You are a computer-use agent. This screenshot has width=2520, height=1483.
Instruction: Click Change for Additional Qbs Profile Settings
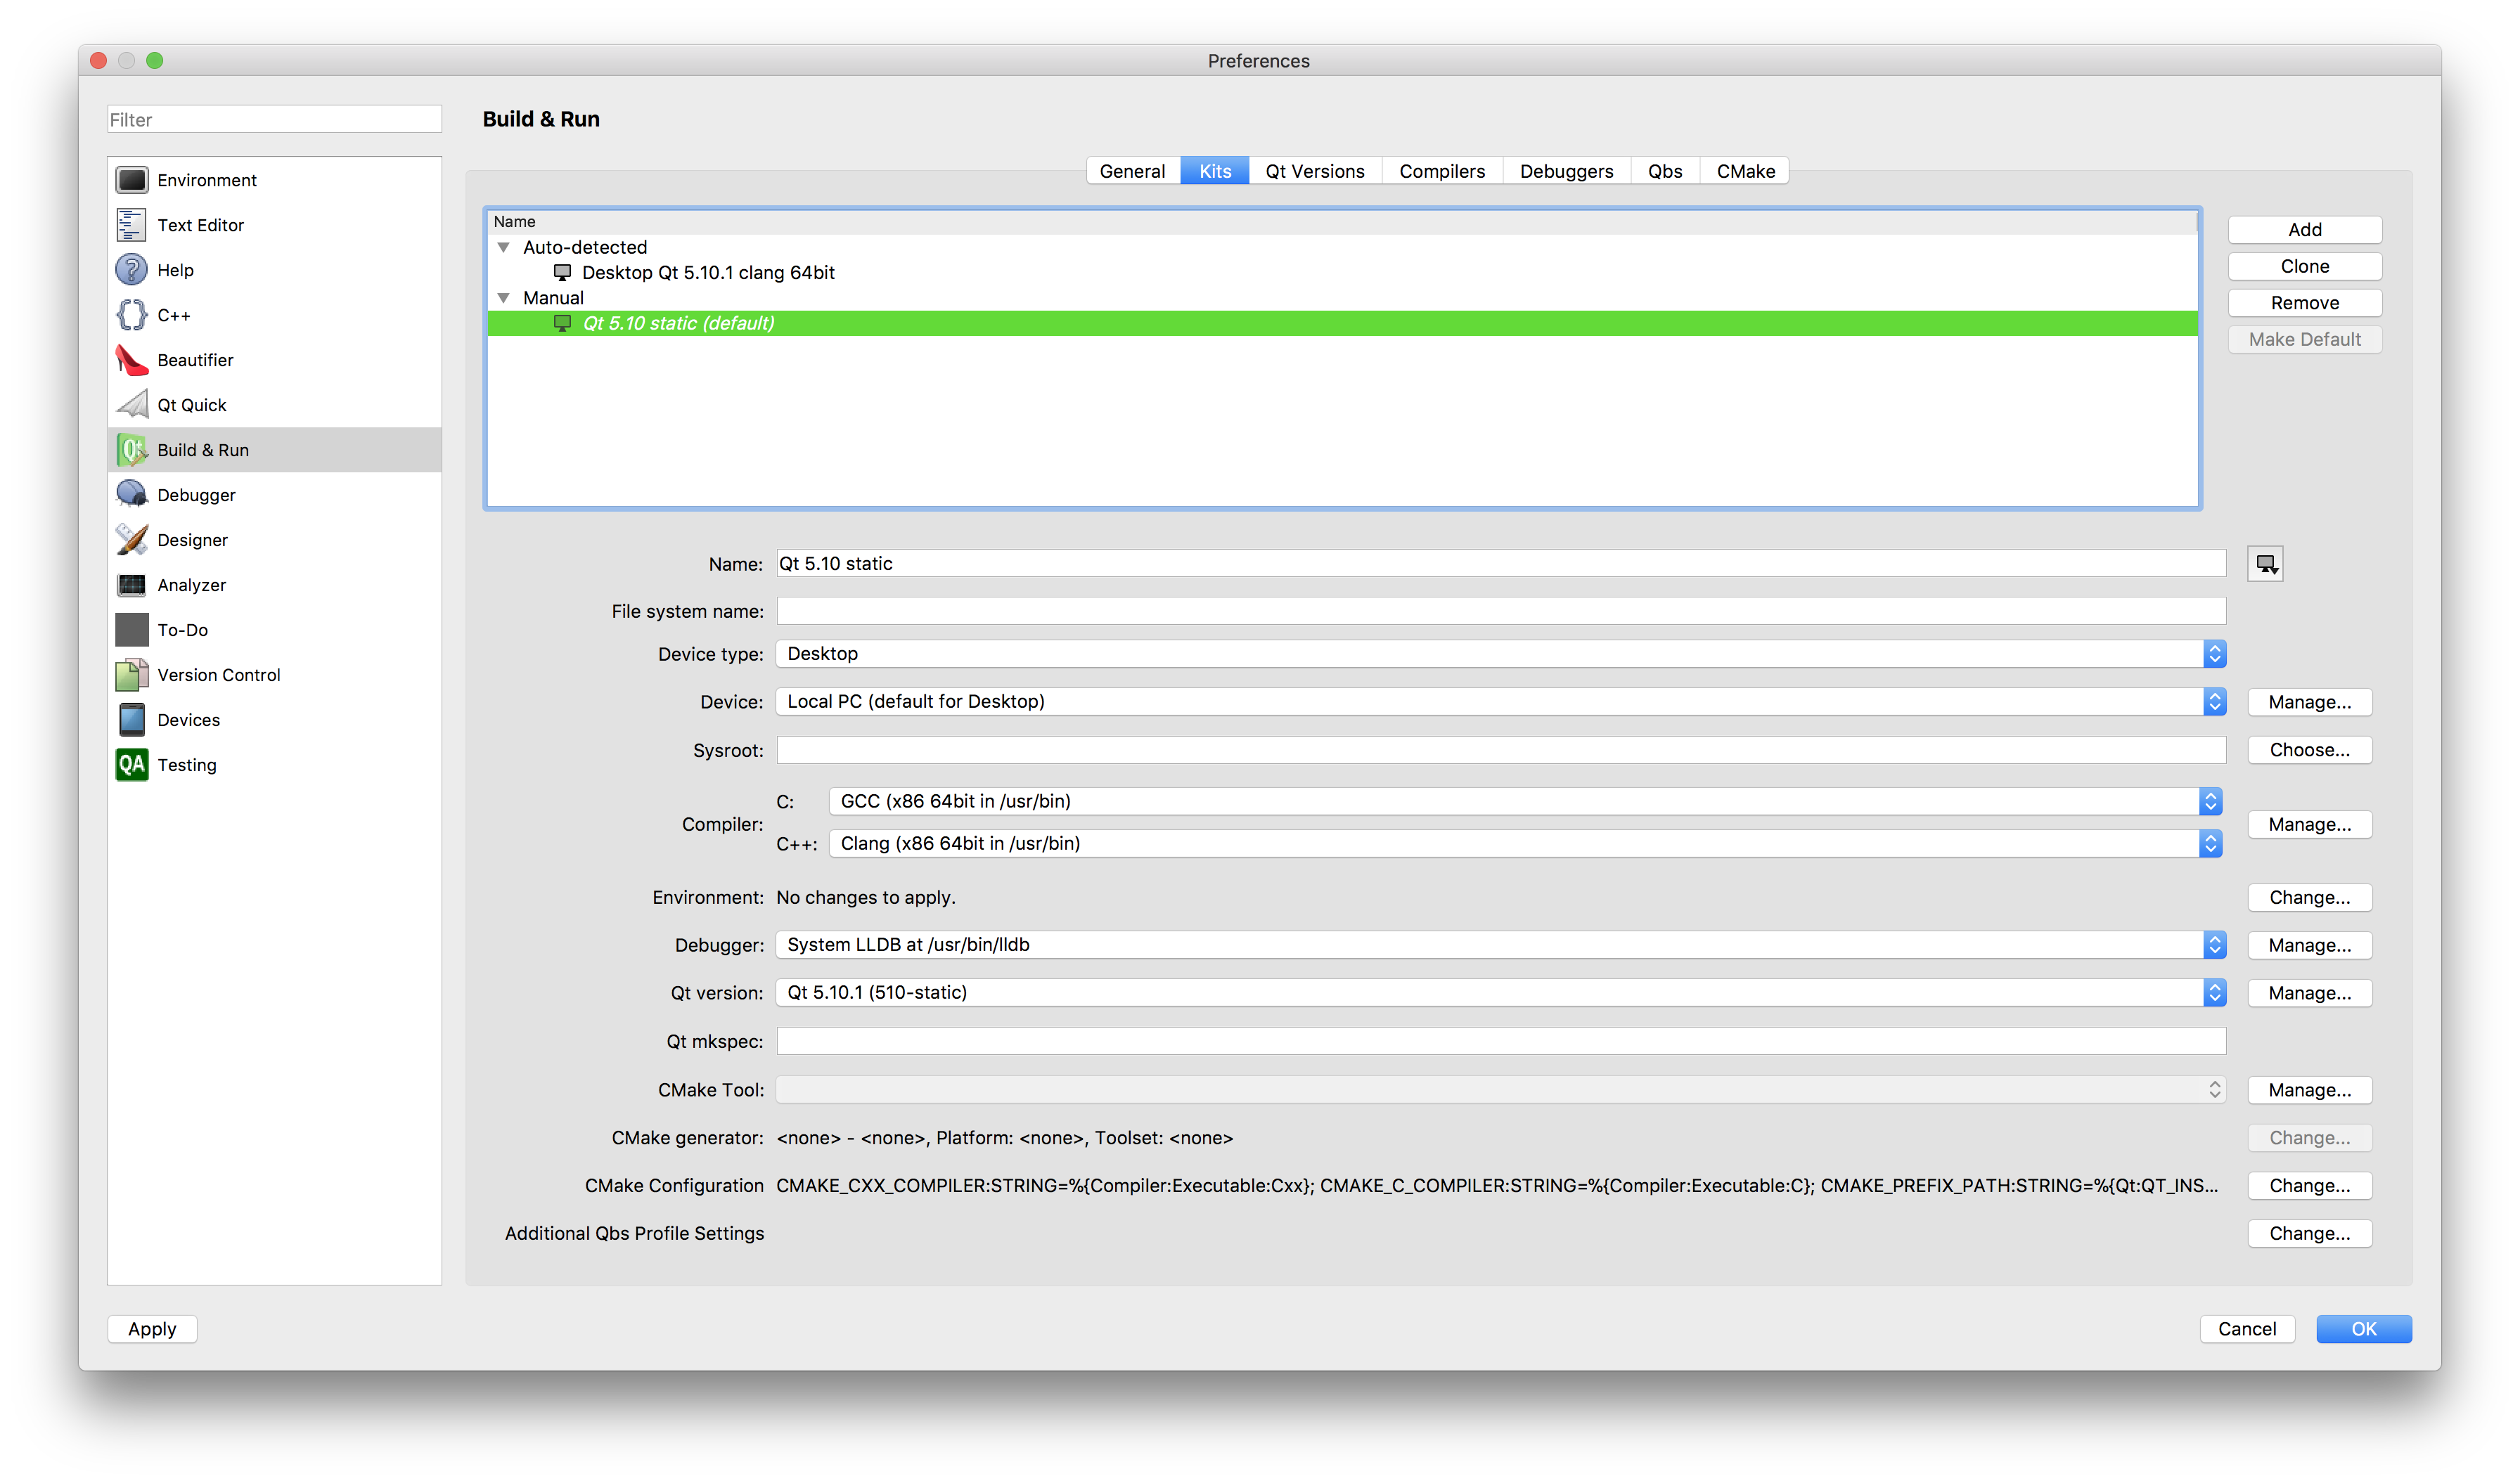pyautogui.click(x=2310, y=1233)
